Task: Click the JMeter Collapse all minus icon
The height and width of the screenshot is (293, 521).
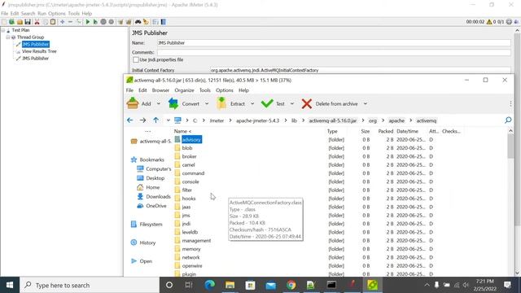Action: point(70,22)
